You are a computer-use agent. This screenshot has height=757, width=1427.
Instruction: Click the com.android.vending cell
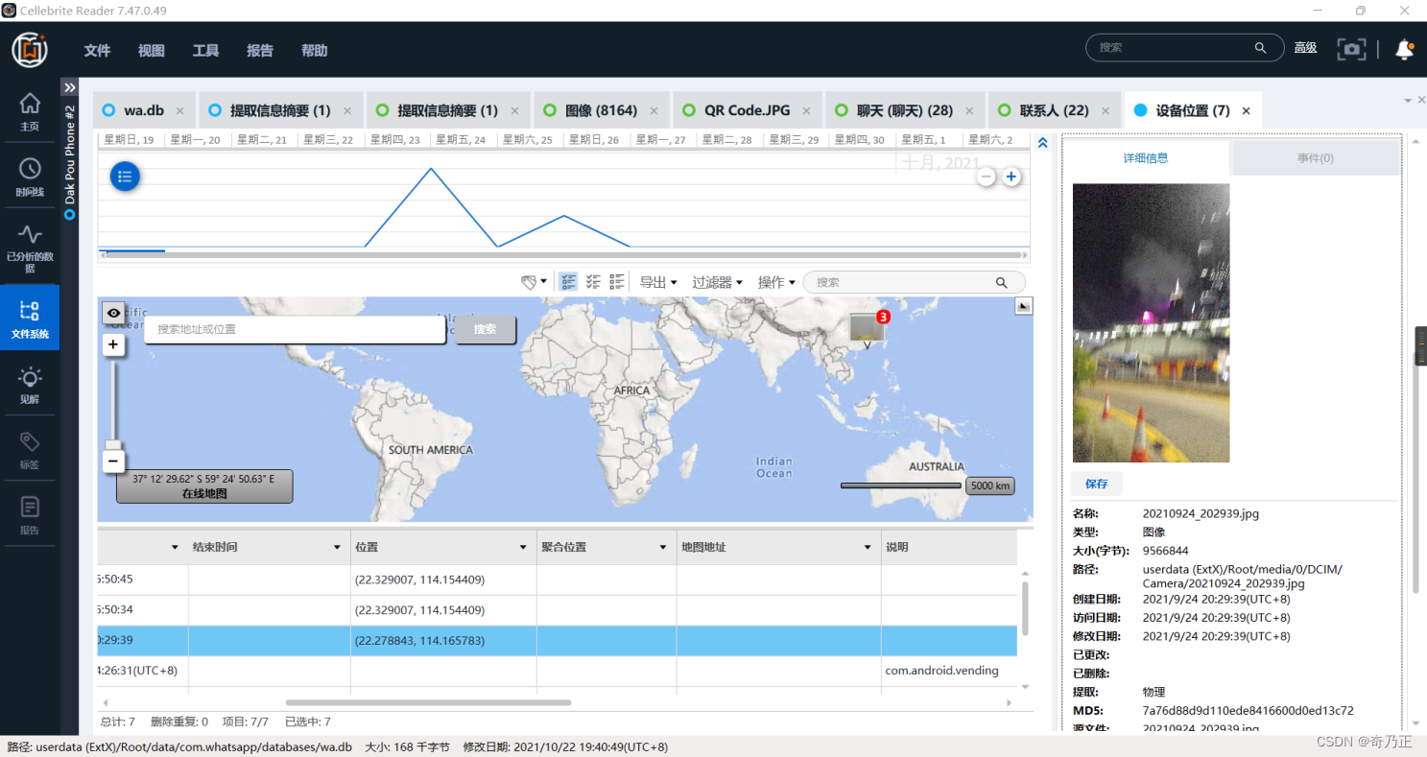(x=941, y=671)
